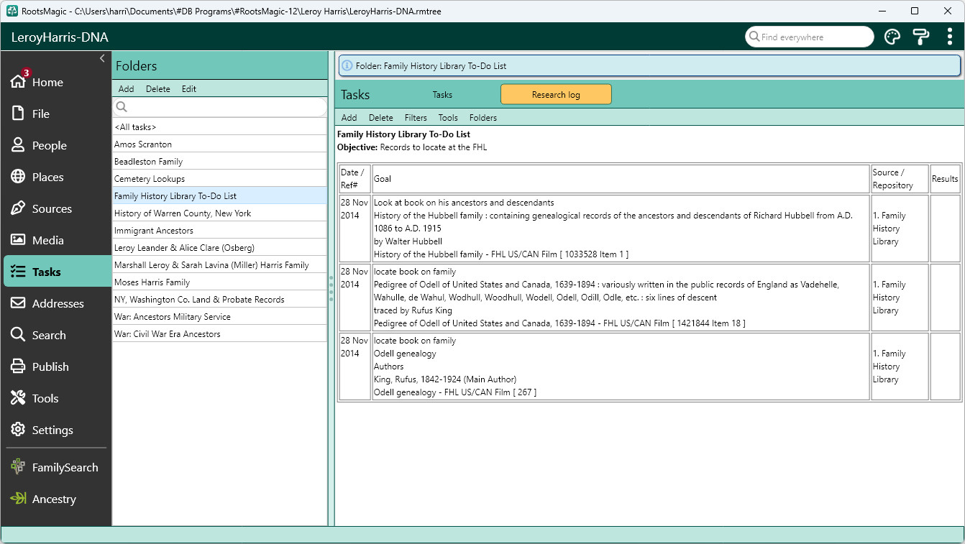
Task: Open the Tools menu in Tasks toolbar
Action: click(x=448, y=118)
